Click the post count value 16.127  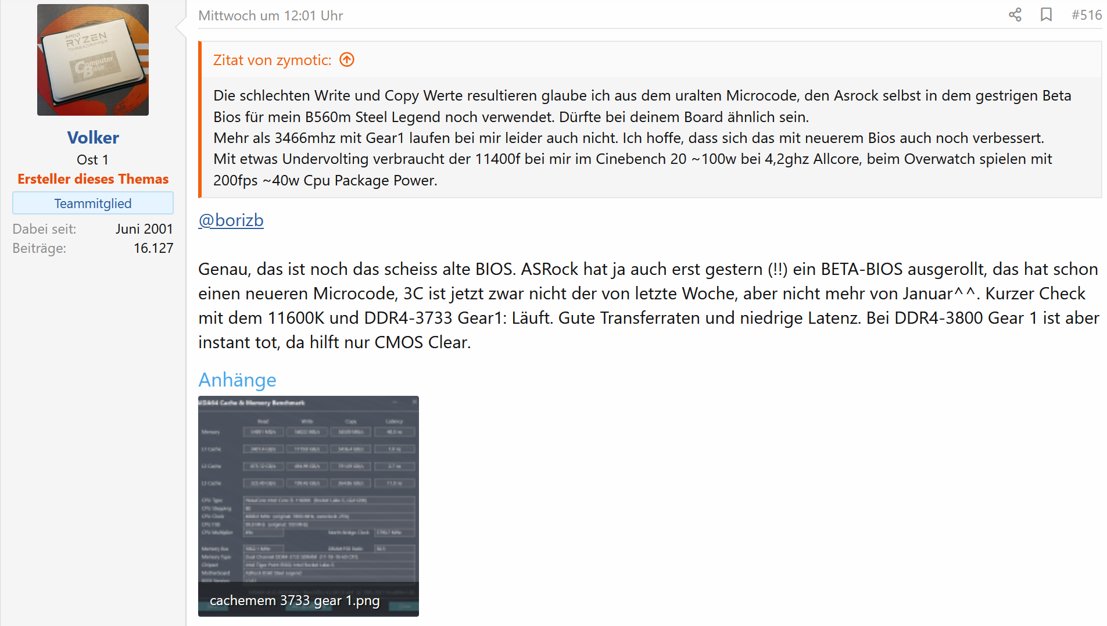click(x=153, y=248)
